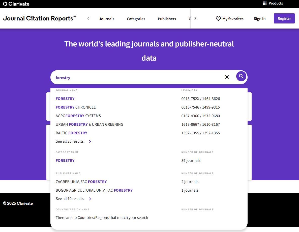Select URBAN FORESTRY & URBAN GREENING suggestion
The height and width of the screenshot is (232, 299).
click(89, 124)
